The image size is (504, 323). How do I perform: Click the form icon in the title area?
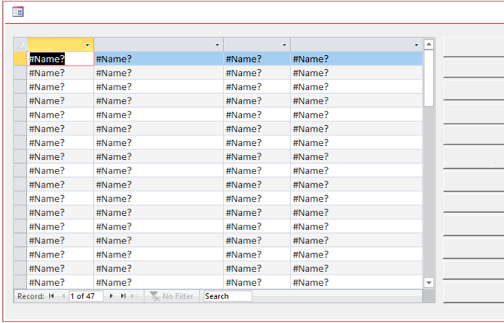point(18,12)
